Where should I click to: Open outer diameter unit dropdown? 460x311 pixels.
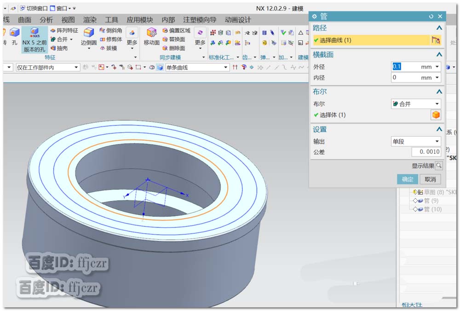[437, 67]
